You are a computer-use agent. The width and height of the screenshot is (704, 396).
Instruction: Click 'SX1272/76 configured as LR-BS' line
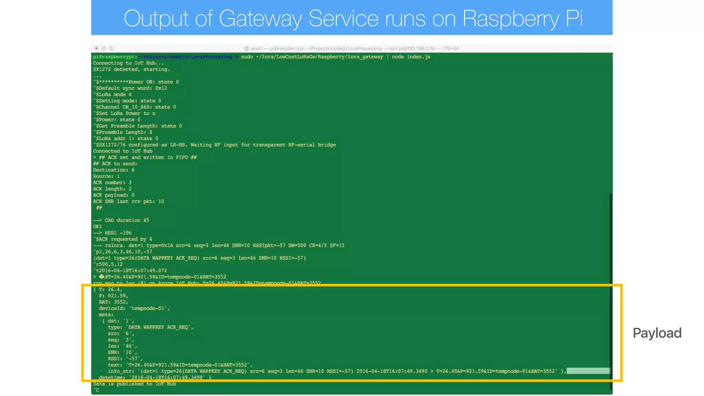point(214,145)
